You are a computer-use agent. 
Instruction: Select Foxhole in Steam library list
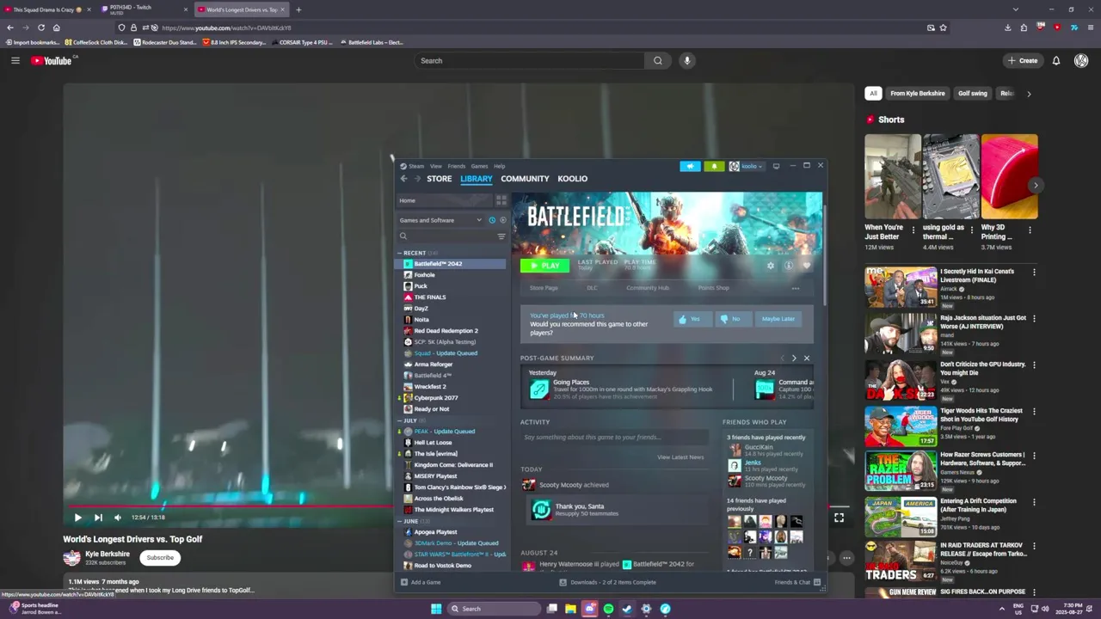pos(451,275)
